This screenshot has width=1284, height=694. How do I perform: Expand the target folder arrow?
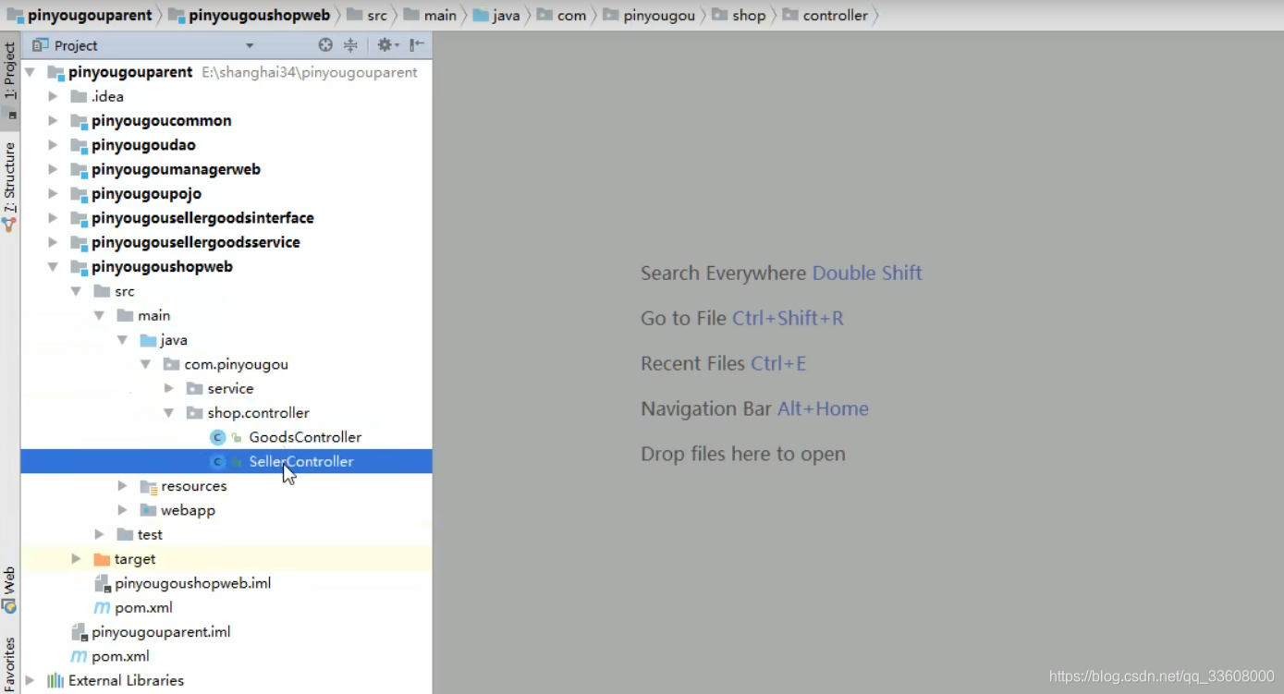coord(76,559)
